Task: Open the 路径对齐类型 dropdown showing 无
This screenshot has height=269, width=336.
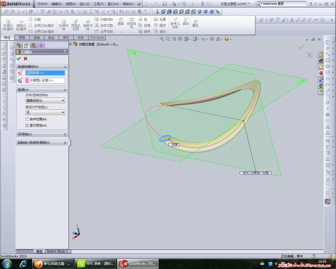Action: click(x=45, y=112)
